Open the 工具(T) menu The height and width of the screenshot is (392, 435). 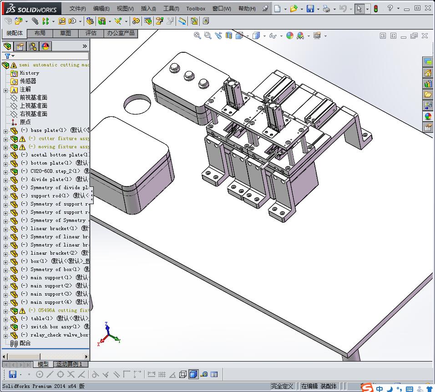[171, 9]
